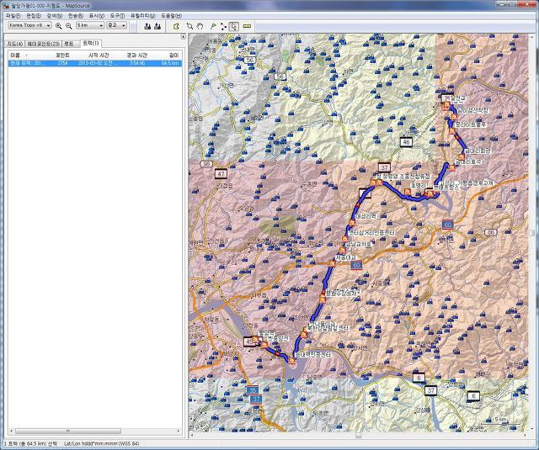The height and width of the screenshot is (450, 539).
Task: Switch to the 루트 tab
Action: tap(69, 44)
